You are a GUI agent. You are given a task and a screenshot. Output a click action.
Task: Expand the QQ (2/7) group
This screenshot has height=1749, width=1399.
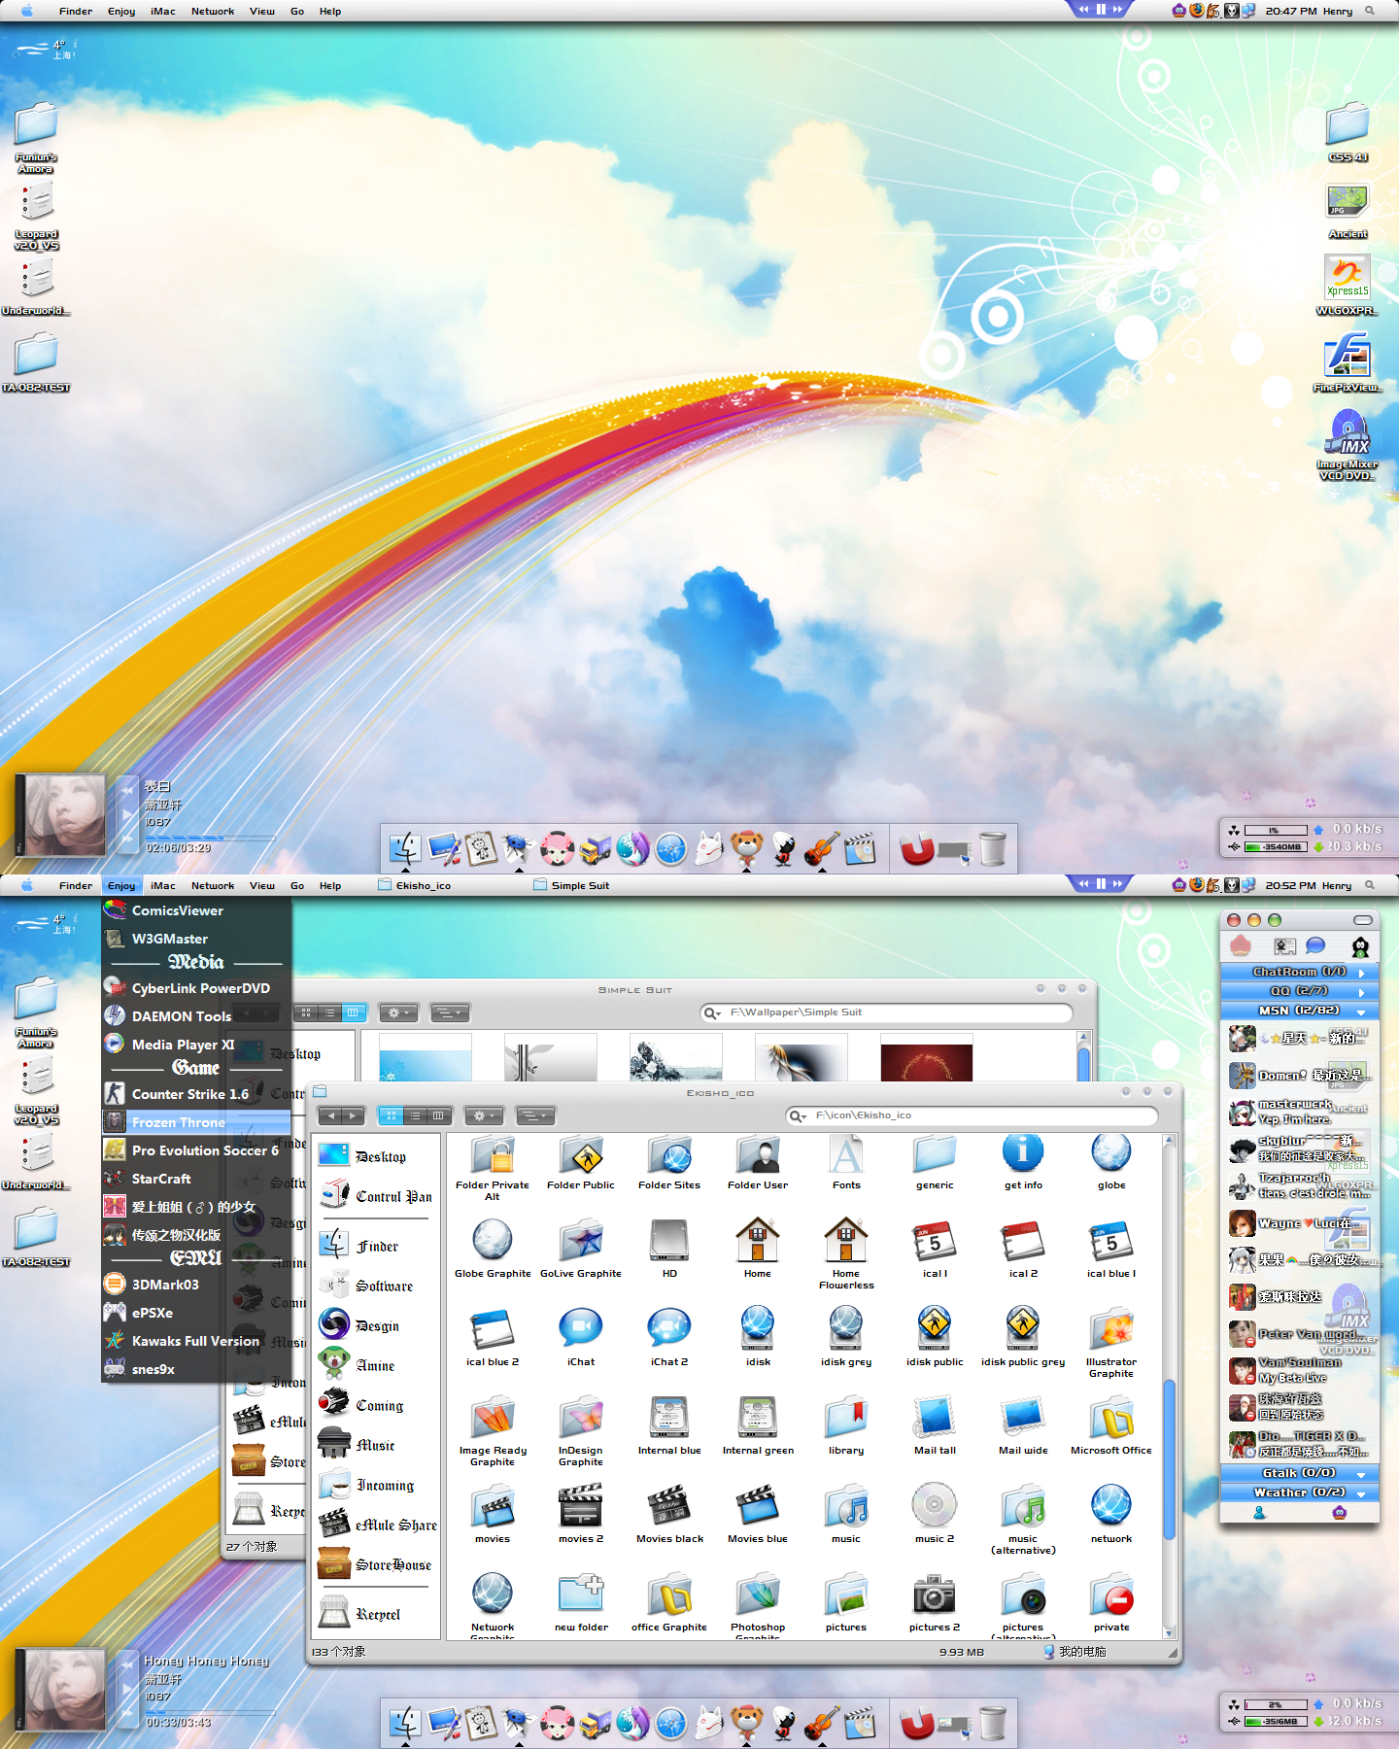point(1299,991)
